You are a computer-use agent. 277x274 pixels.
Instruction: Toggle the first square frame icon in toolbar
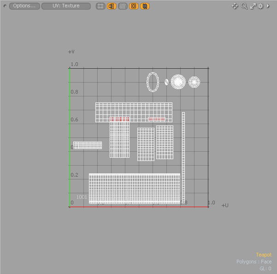(100, 6)
